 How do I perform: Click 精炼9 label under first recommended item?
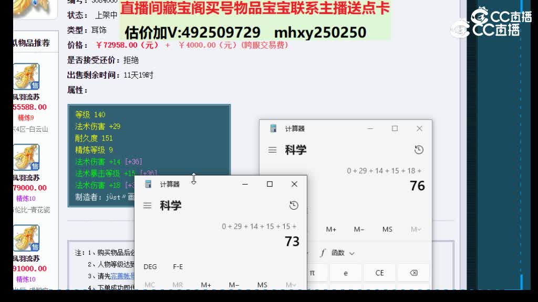pyautogui.click(x=26, y=118)
